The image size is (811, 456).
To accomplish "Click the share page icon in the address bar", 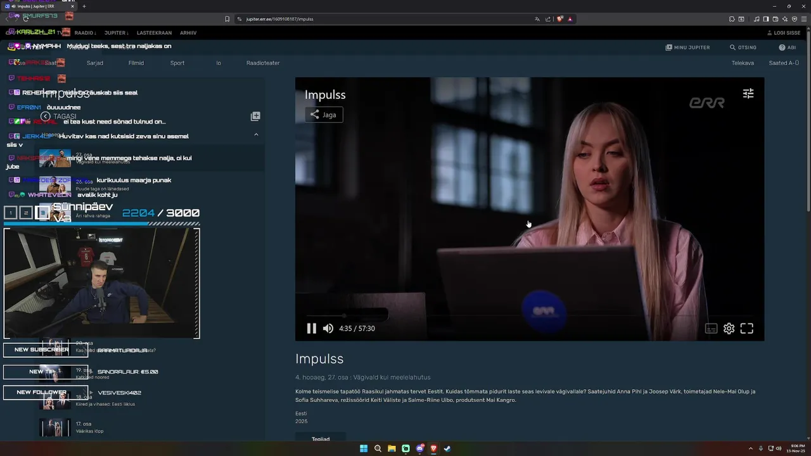I will (548, 19).
